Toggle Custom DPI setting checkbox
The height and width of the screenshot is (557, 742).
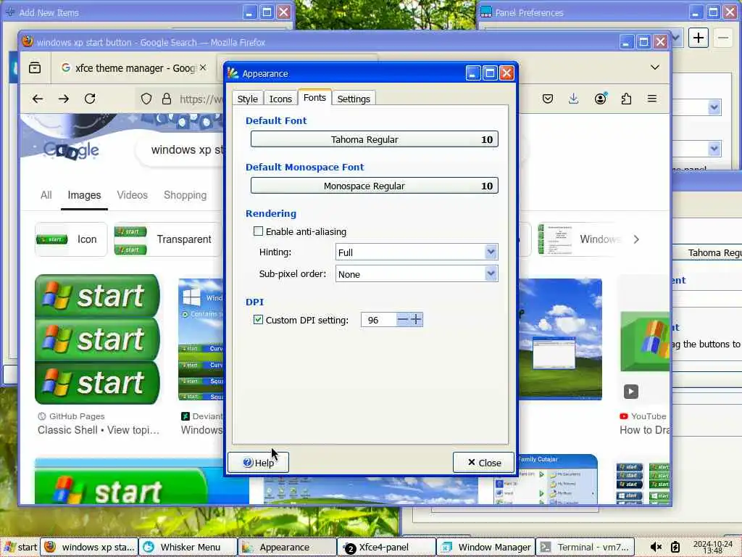pyautogui.click(x=258, y=320)
